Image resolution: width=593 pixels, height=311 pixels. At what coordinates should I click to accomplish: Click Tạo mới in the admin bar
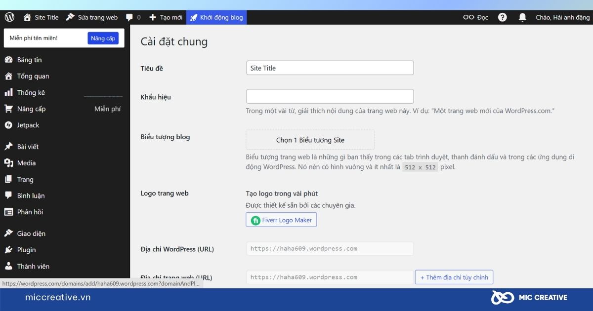pyautogui.click(x=171, y=17)
